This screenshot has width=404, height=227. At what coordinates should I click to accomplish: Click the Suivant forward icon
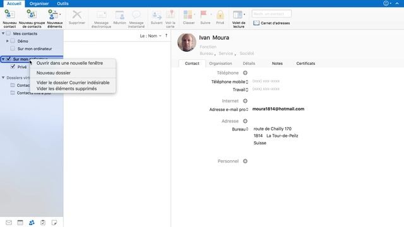[x=157, y=15]
